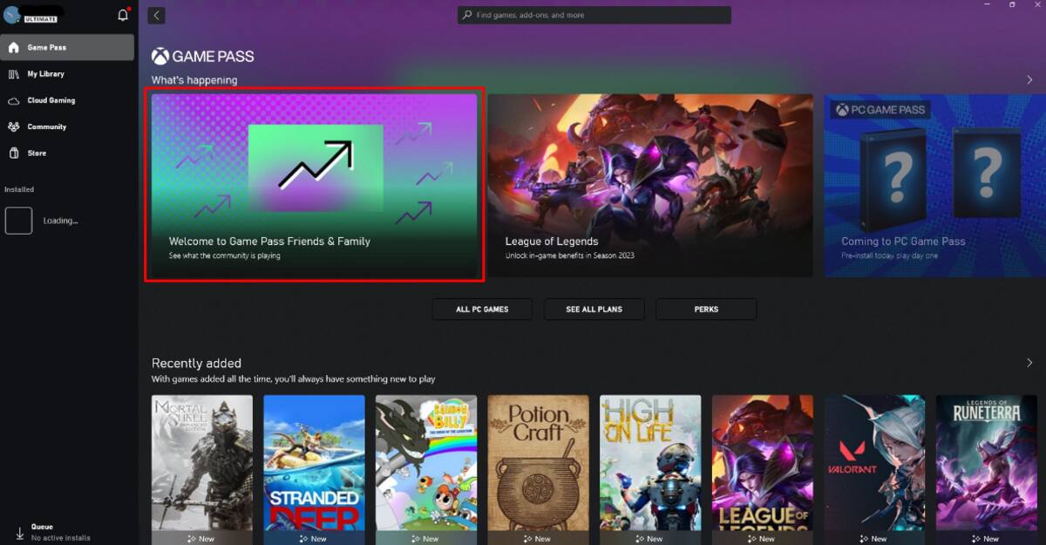Expand the What's happening arrow
Image resolution: width=1046 pixels, height=545 pixels.
tap(1029, 80)
